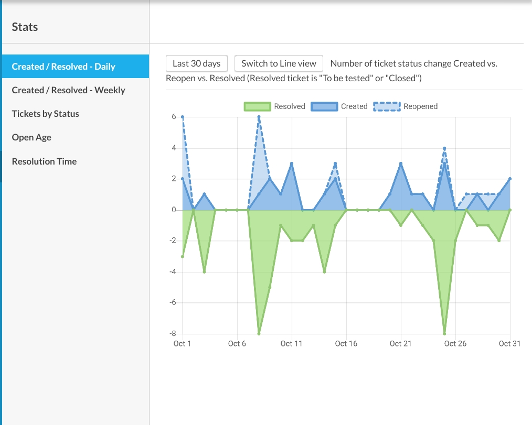Click the solid blue Created legend swatch

tap(324, 106)
